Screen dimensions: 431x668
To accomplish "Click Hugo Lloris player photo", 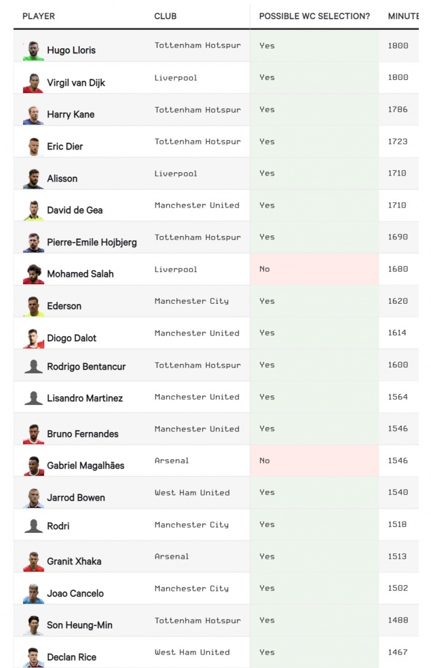I will [x=33, y=51].
